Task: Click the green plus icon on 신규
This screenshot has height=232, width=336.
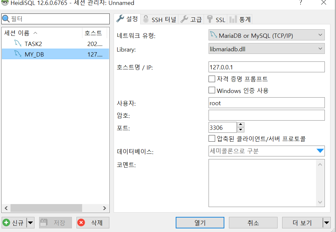Action: tap(7, 223)
